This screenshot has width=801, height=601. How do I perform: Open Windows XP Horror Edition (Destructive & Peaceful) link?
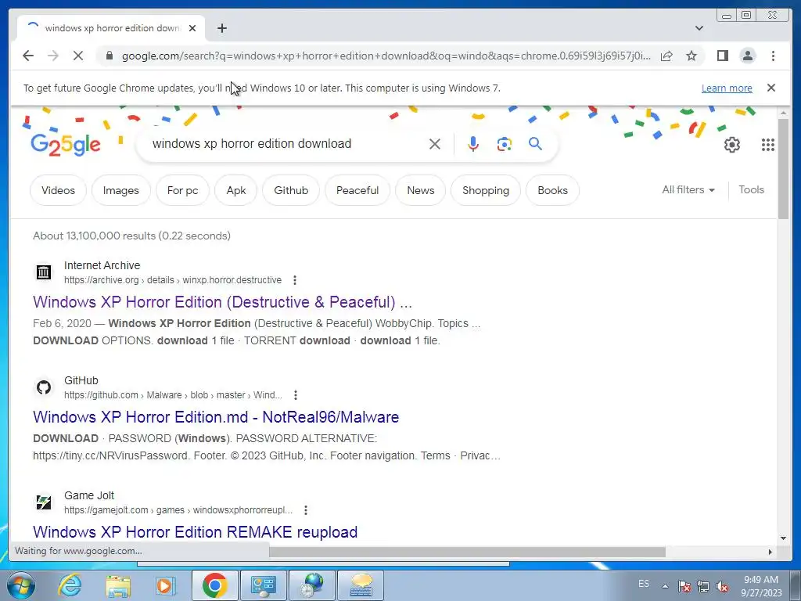tap(222, 302)
